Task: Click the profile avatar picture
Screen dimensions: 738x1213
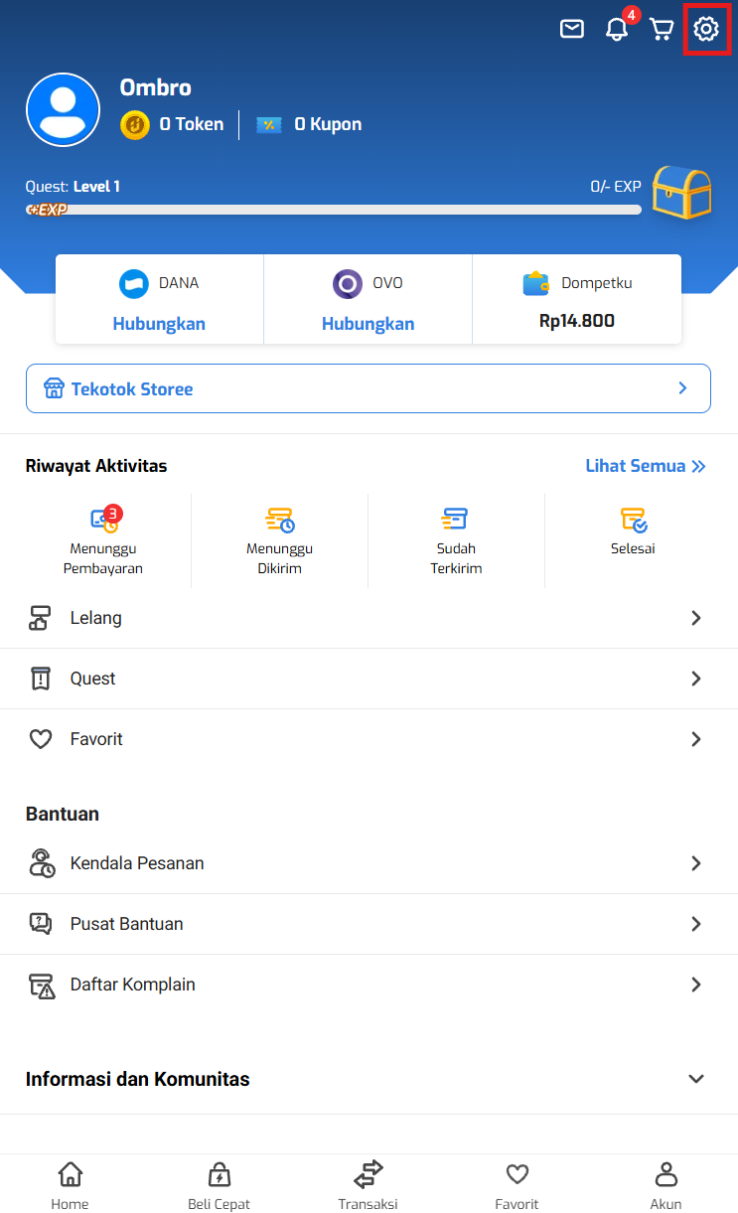Action: coord(63,110)
